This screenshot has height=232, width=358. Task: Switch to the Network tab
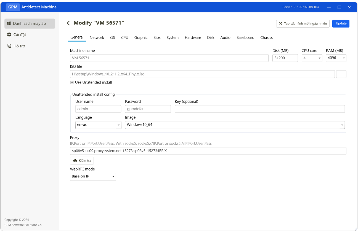coord(97,37)
